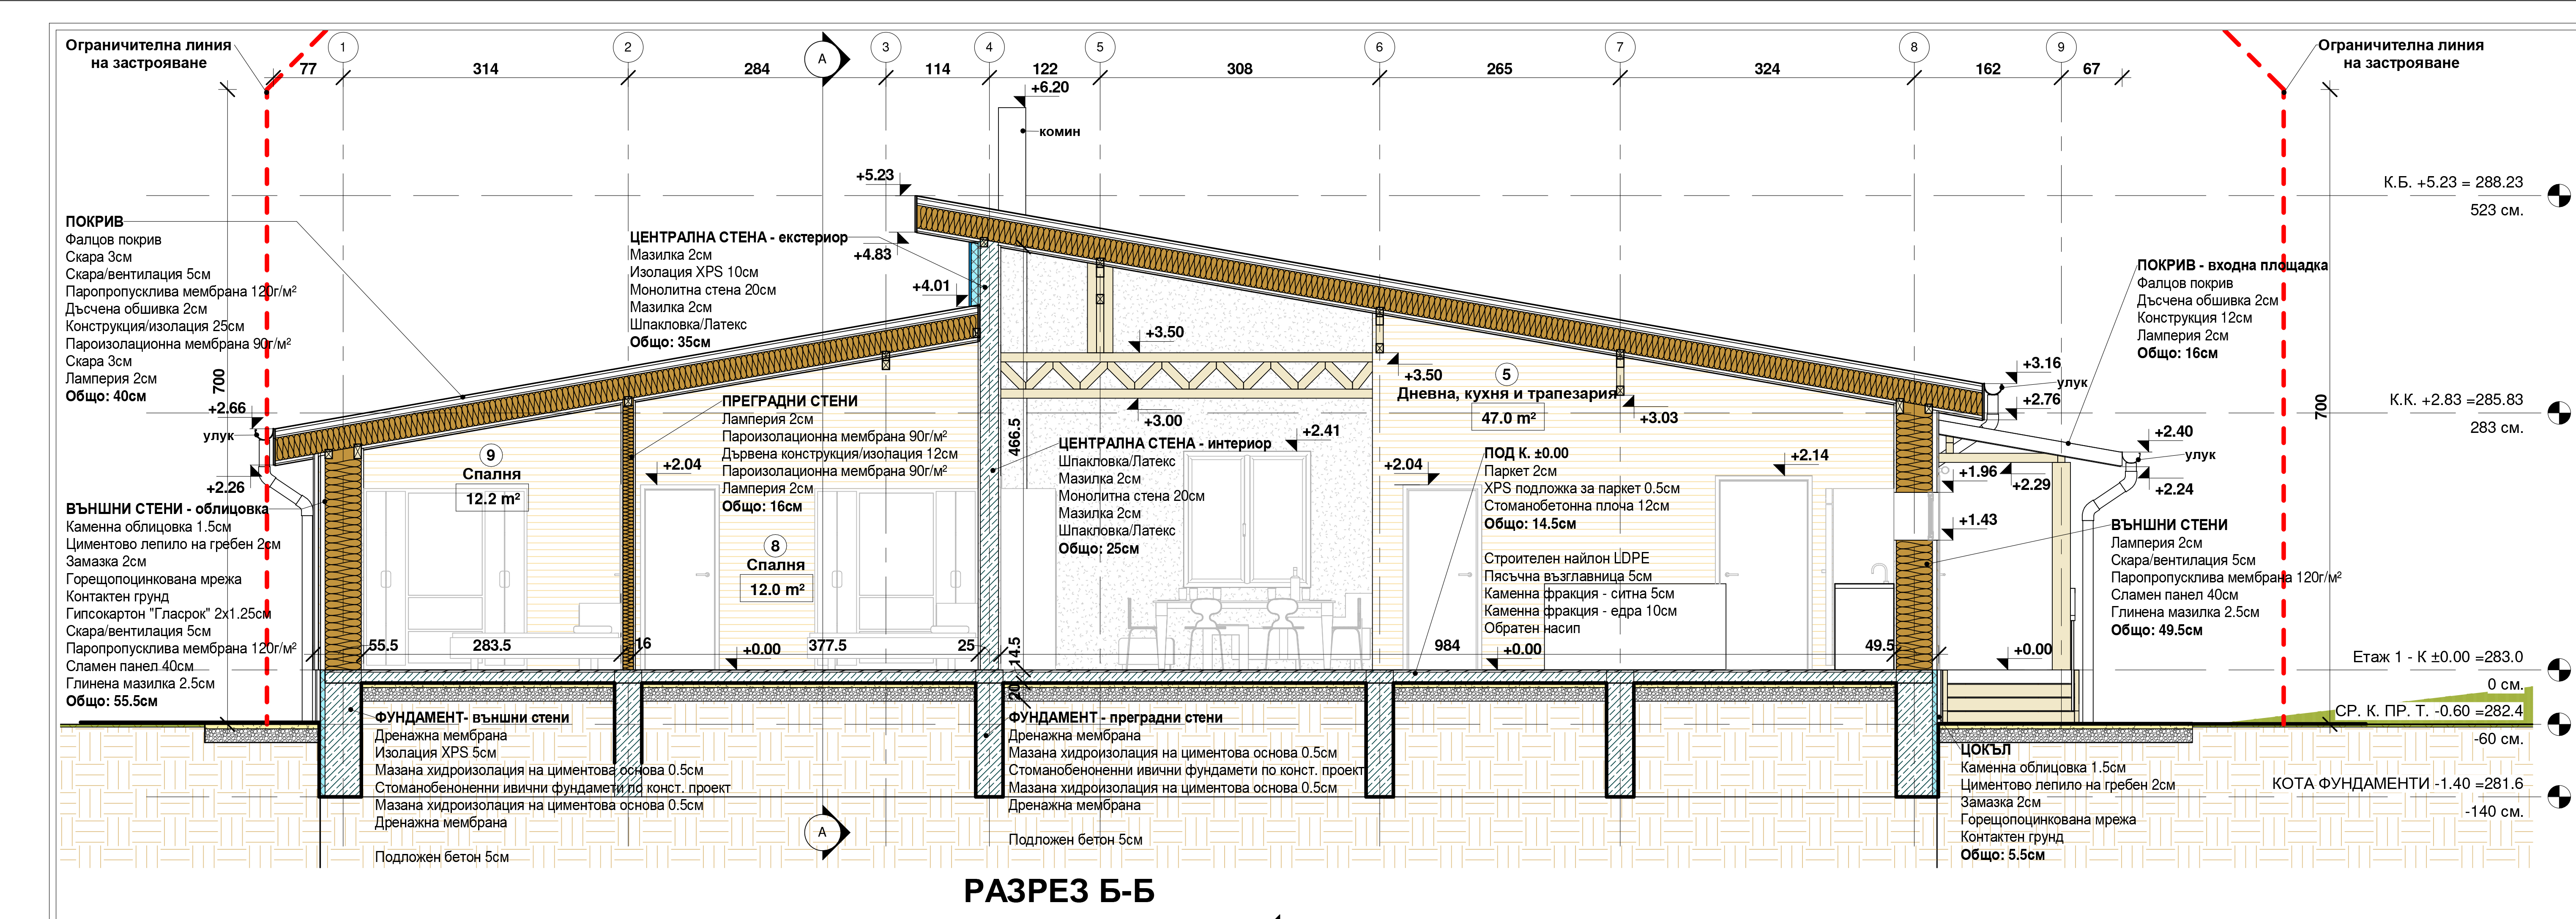The height and width of the screenshot is (919, 2576).
Task: Click elevation target symbol beside К.Б. +5.23
Action: tap(2560, 196)
